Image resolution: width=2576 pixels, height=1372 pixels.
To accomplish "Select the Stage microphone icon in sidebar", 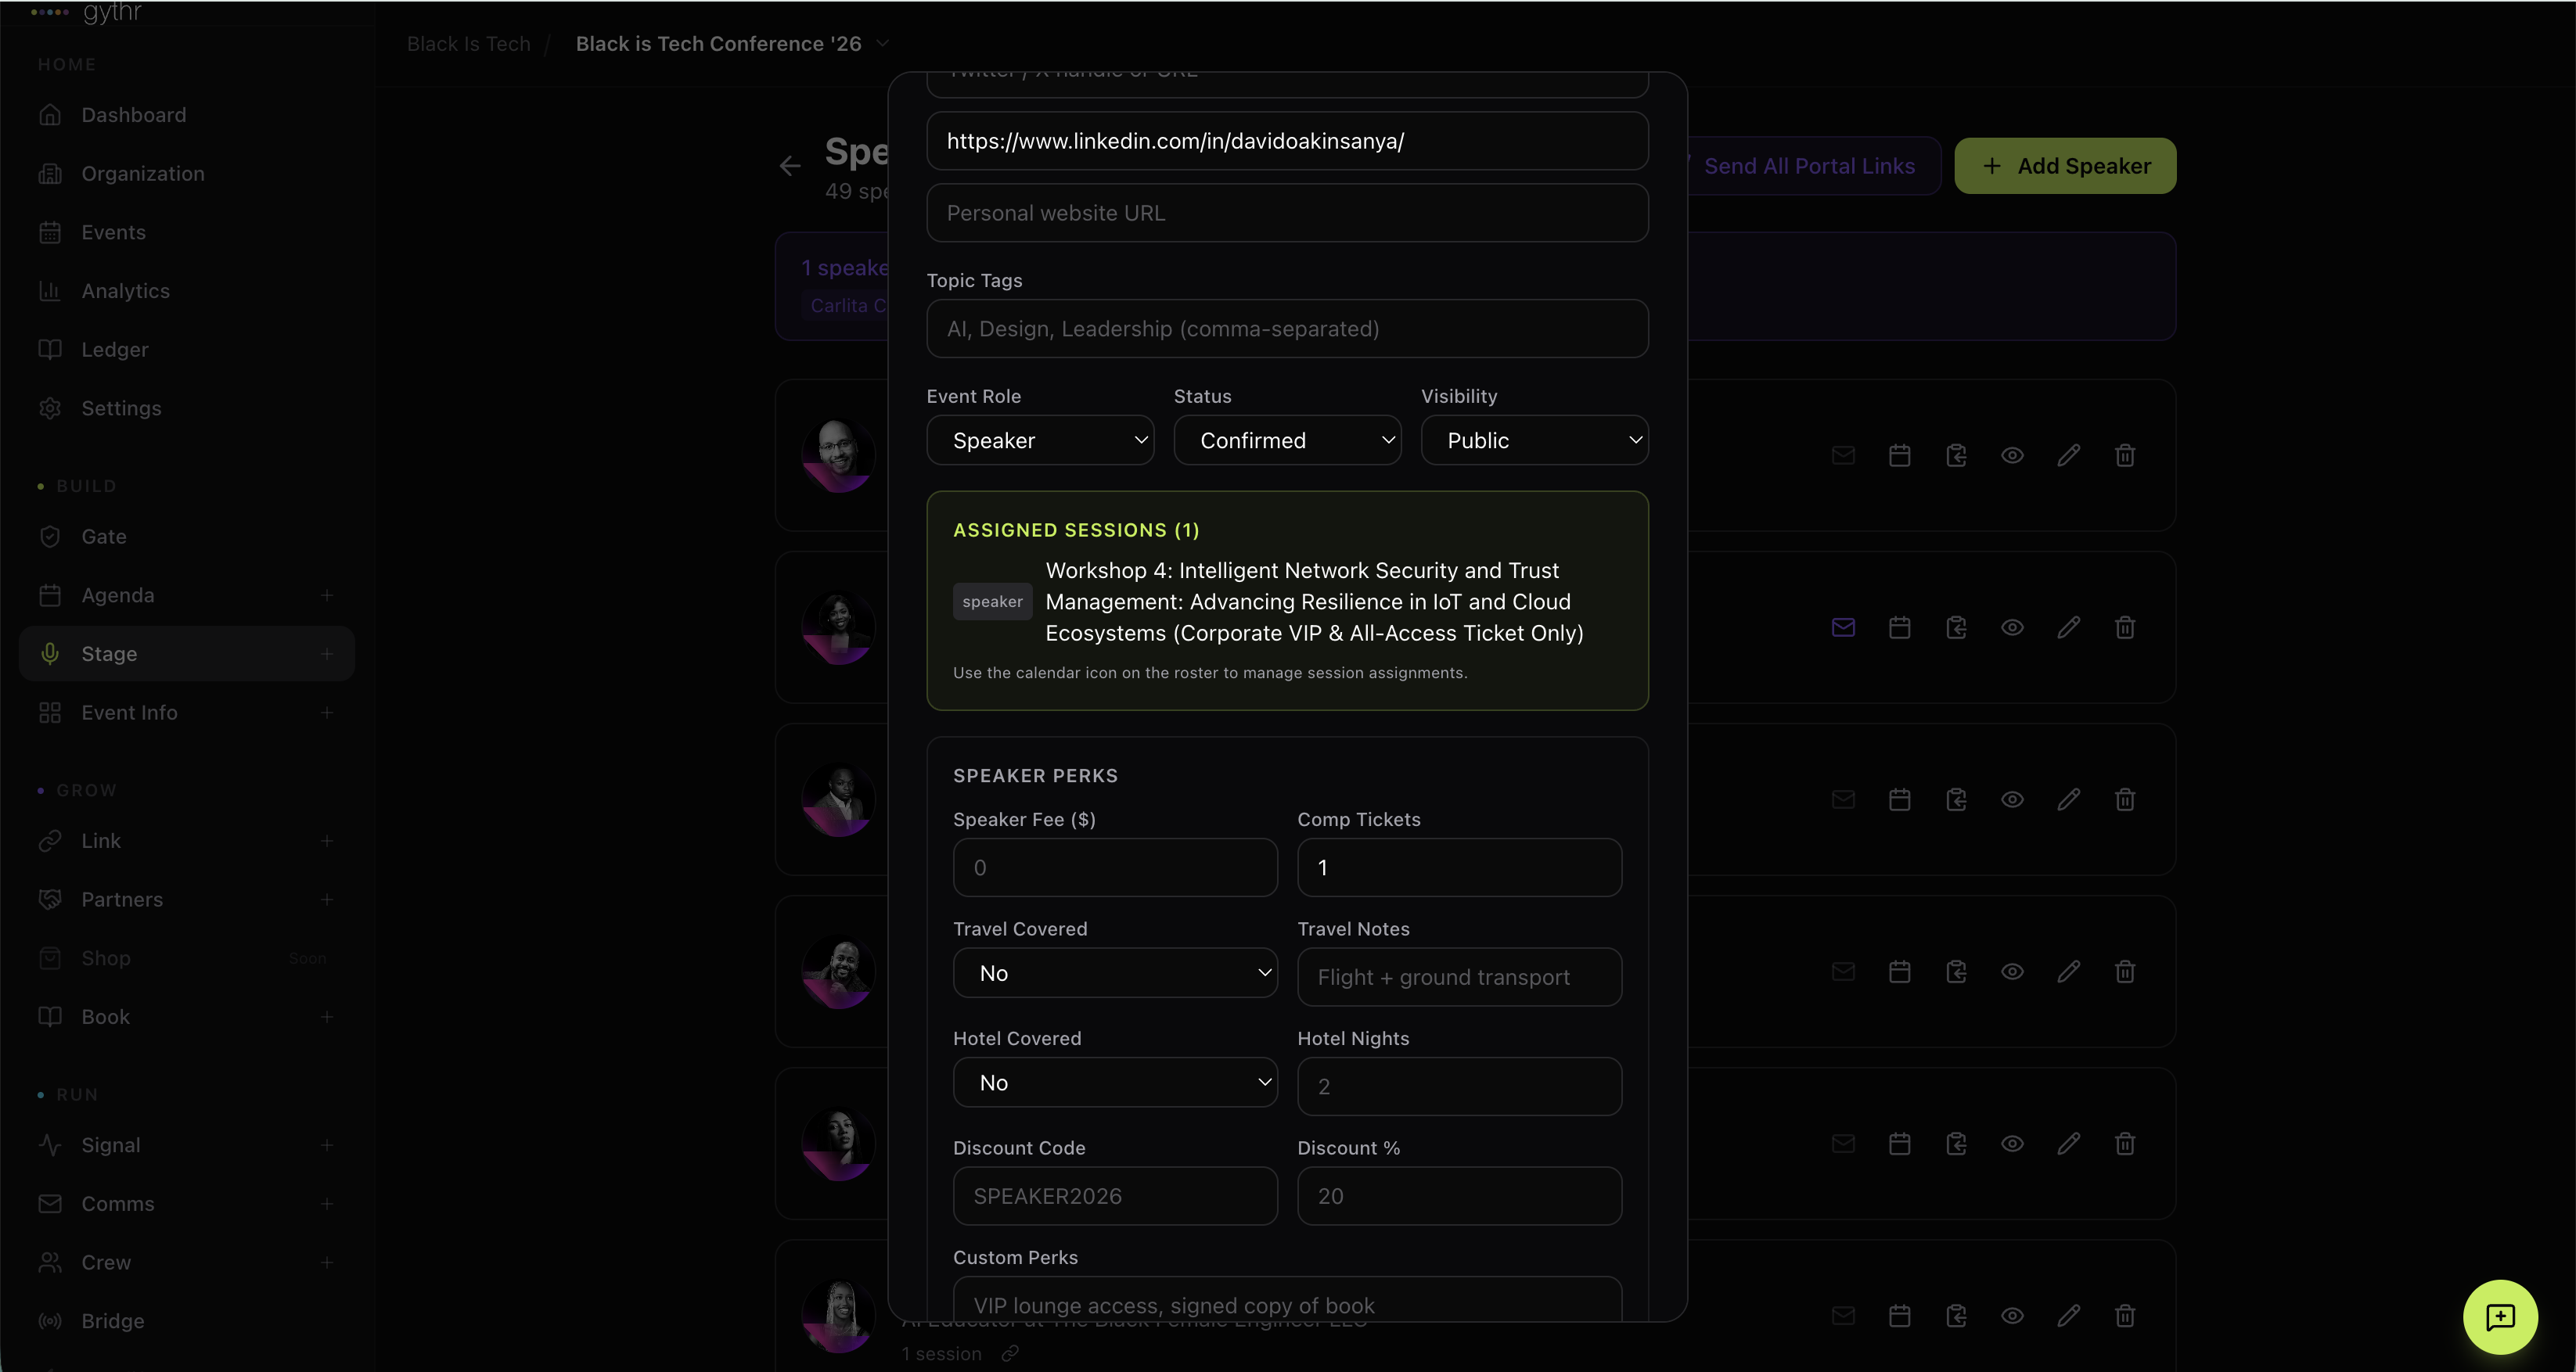I will 51,655.
